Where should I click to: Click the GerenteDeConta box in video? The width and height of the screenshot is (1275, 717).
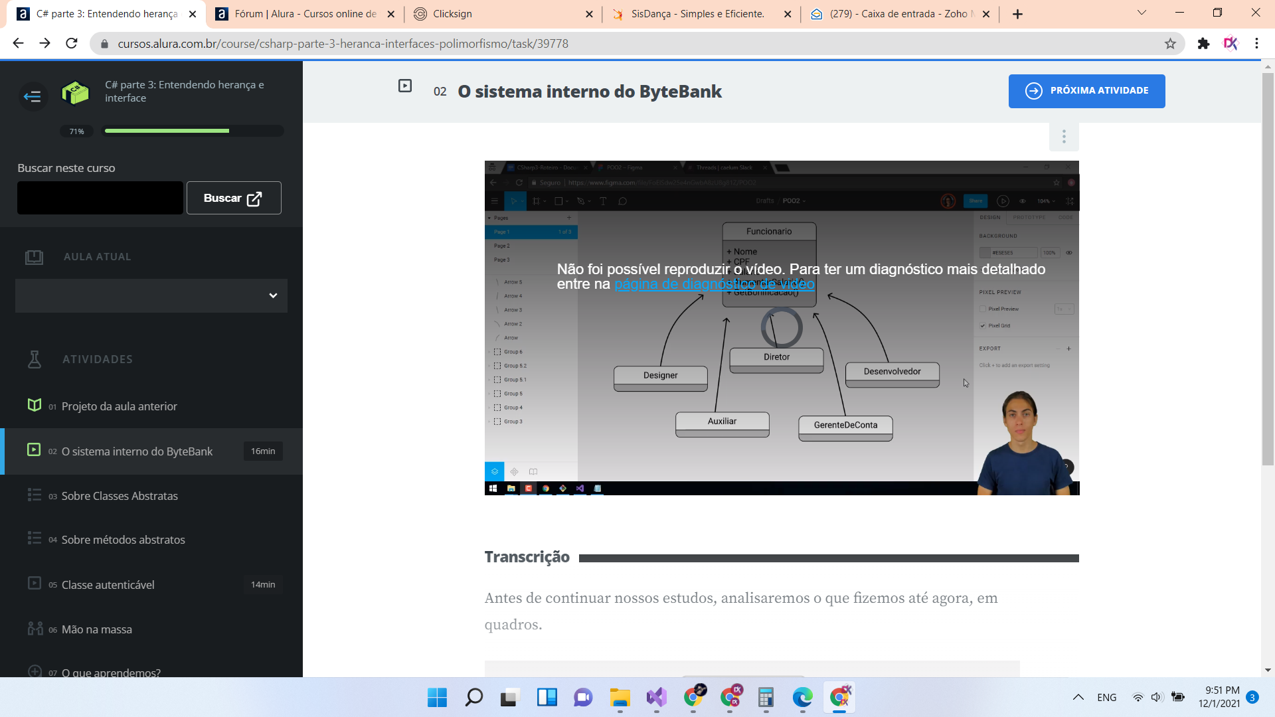click(845, 428)
